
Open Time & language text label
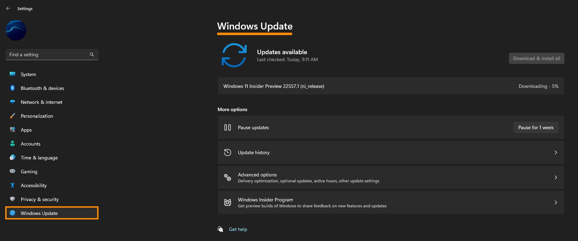tap(39, 158)
